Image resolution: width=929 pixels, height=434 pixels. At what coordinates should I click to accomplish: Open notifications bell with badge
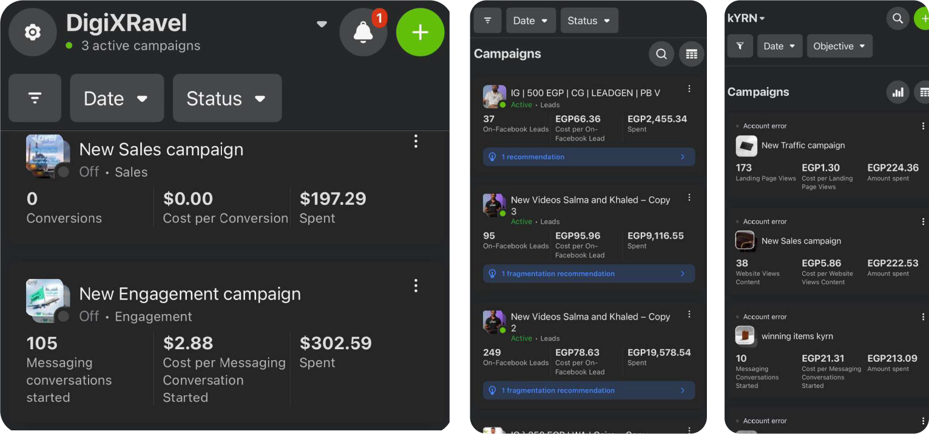tap(363, 32)
